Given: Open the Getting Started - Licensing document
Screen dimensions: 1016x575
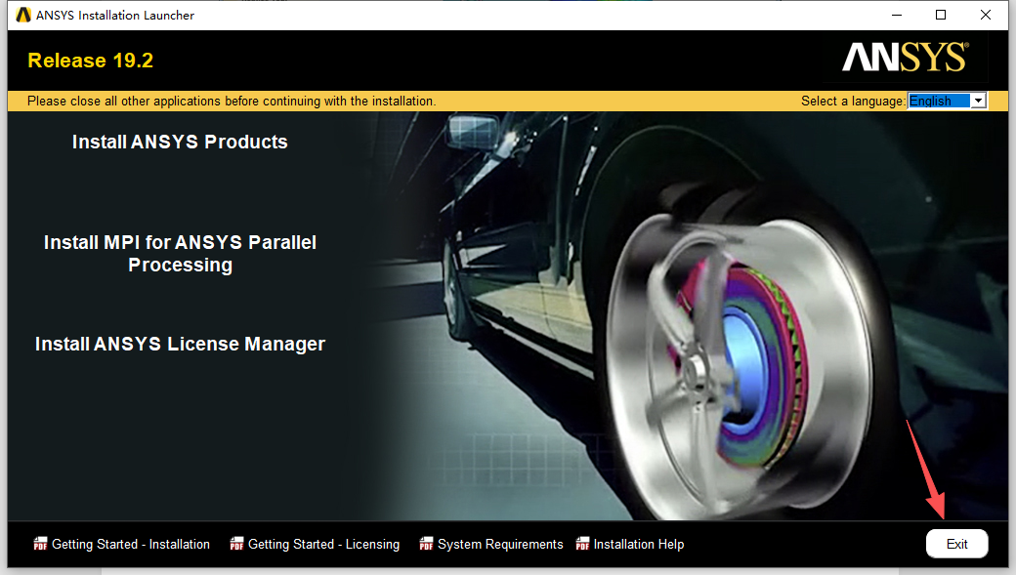Looking at the screenshot, I should (323, 544).
